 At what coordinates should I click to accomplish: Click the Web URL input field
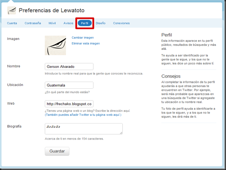pos(69,104)
